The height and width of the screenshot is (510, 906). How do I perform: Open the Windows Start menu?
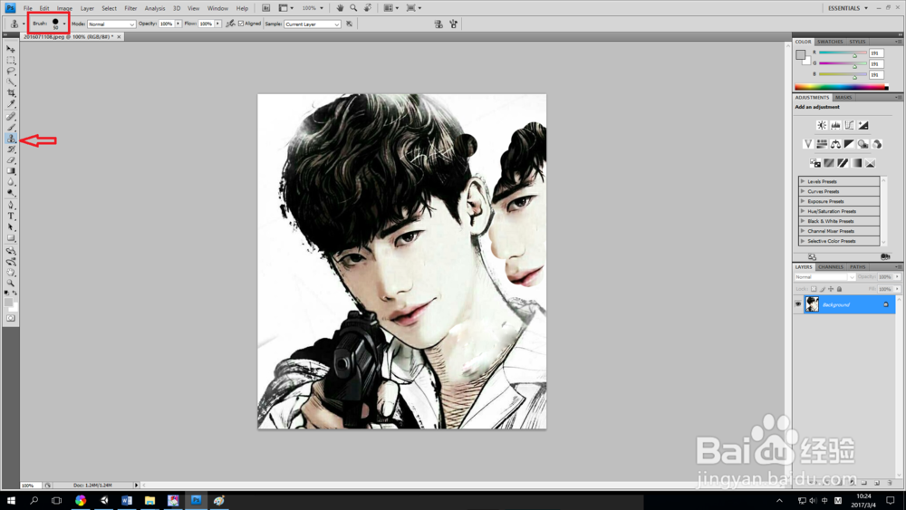point(11,500)
